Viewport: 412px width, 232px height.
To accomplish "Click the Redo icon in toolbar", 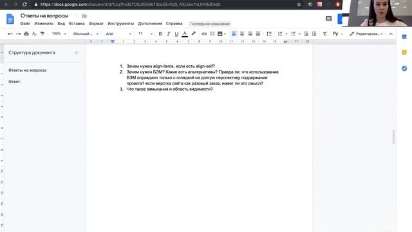I will click(x=19, y=34).
